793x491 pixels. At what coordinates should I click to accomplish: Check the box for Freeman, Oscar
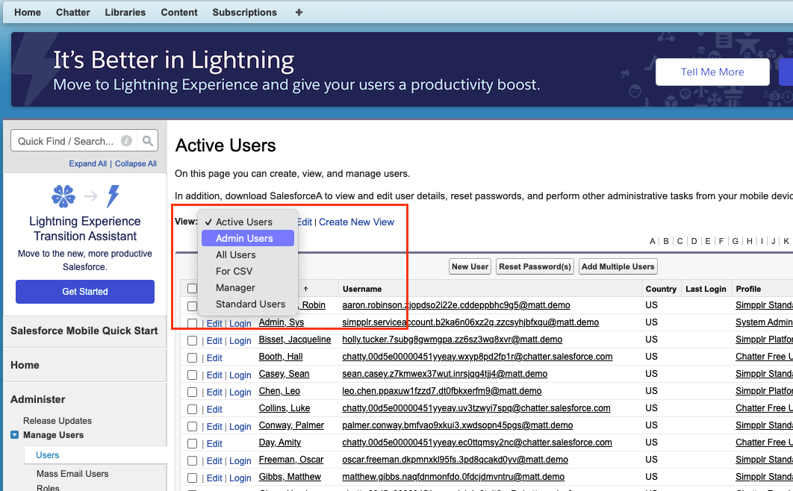tap(192, 460)
